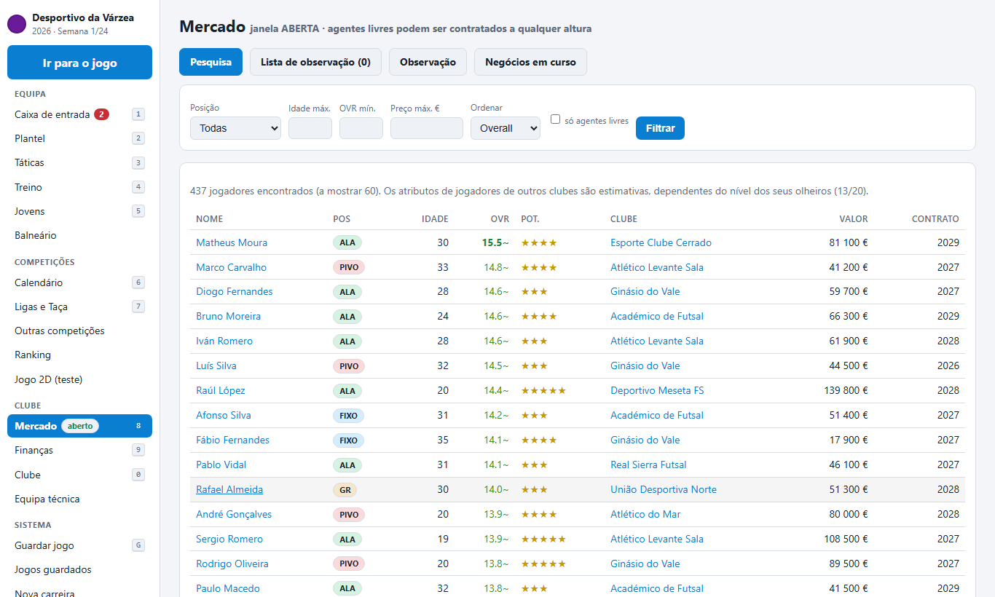Open Táticas in the sidebar
This screenshot has width=995, height=597.
(x=79, y=162)
